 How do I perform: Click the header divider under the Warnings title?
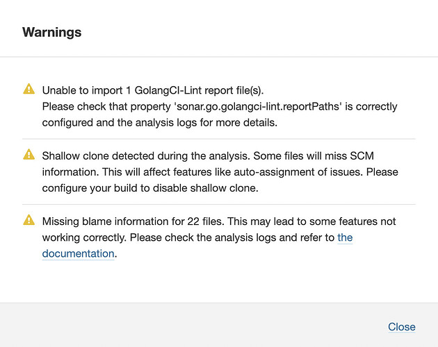pyautogui.click(x=219, y=57)
